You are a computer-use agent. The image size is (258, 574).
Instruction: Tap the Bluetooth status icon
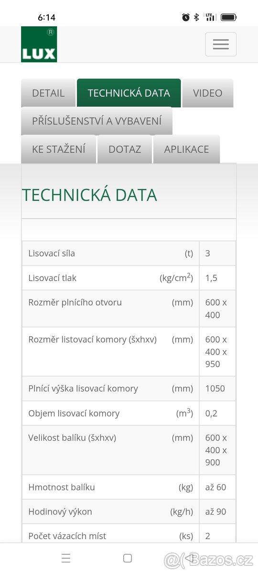coord(196,17)
